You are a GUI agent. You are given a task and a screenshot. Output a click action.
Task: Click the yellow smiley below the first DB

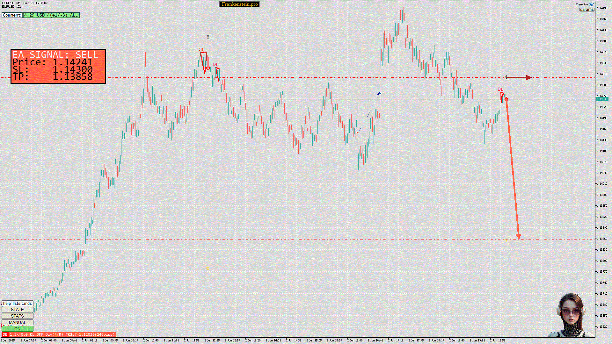pyautogui.click(x=208, y=268)
